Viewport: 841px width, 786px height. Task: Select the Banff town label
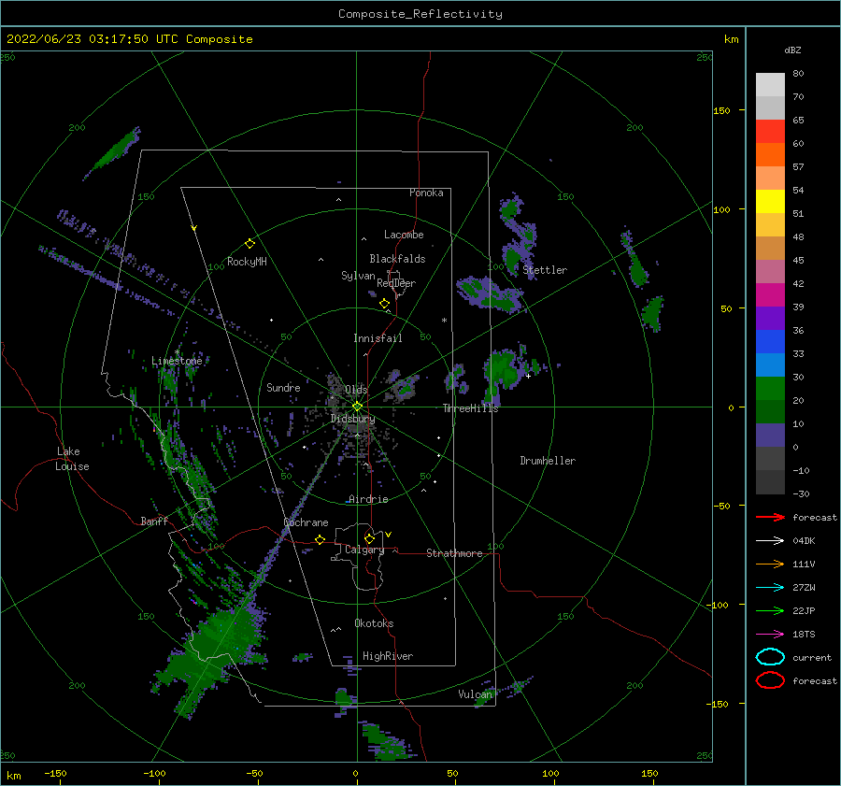(154, 522)
